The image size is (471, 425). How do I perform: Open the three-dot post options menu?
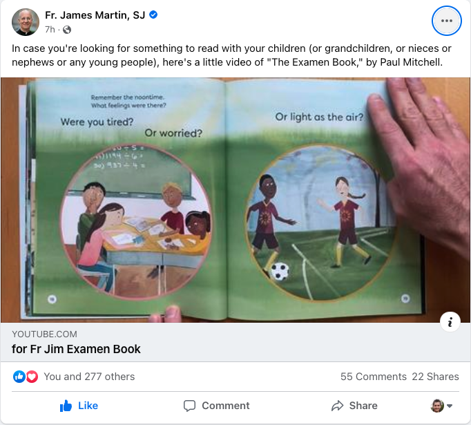pyautogui.click(x=446, y=21)
